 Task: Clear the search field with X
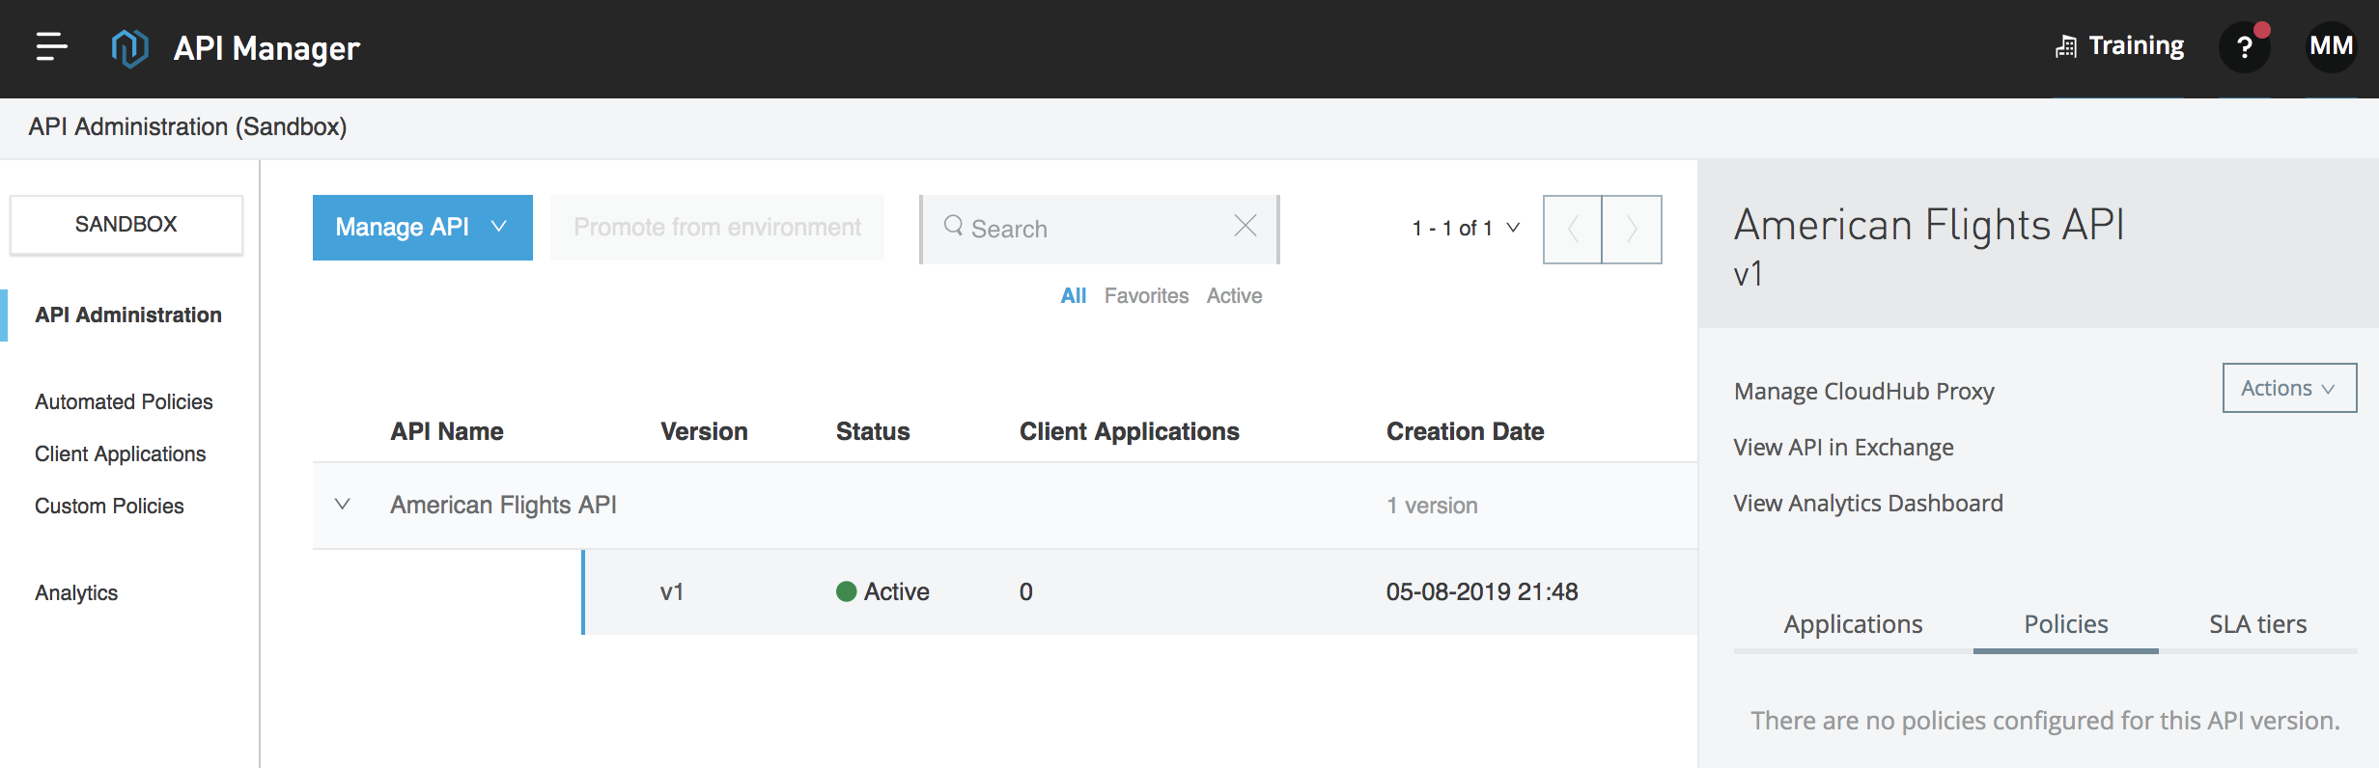pos(1245,226)
